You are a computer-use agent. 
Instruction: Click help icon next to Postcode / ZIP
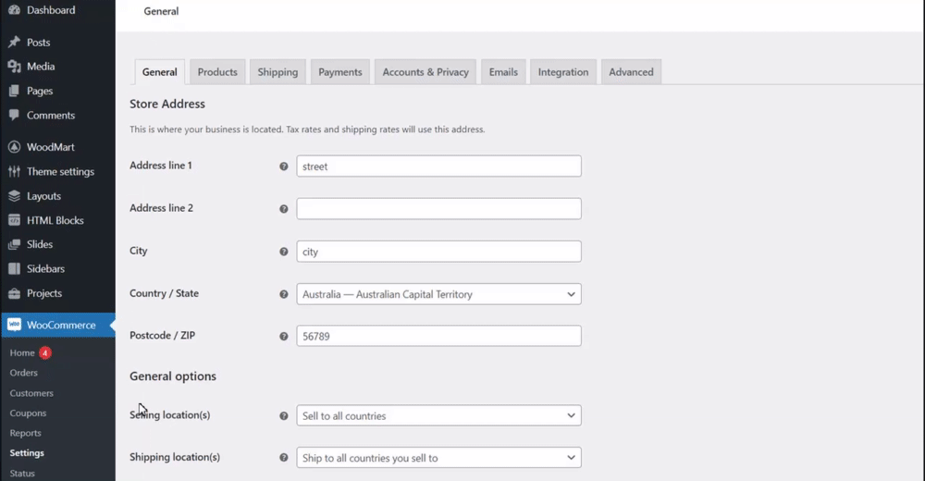pos(284,337)
